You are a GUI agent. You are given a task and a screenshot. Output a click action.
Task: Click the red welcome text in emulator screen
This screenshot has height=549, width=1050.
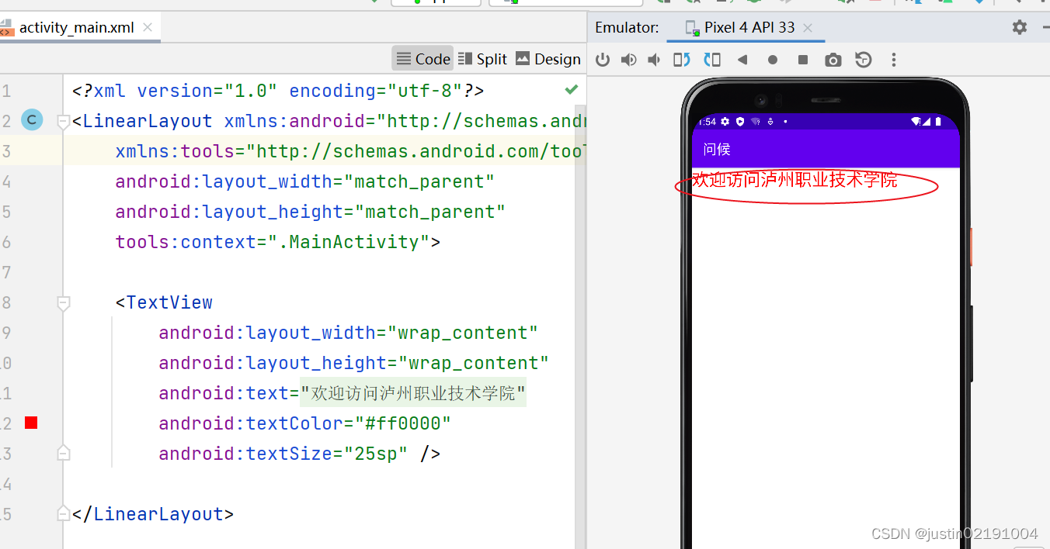pyautogui.click(x=794, y=180)
